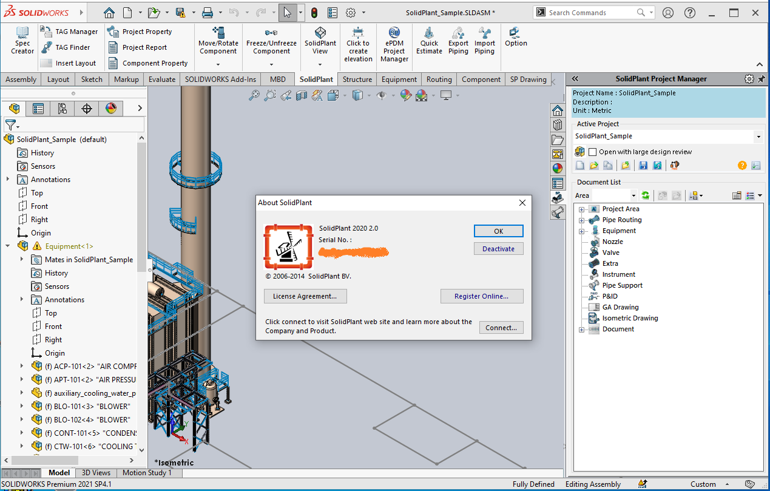This screenshot has height=491, width=770.
Task: Click the Zoom to Fit icon
Action: [x=254, y=95]
